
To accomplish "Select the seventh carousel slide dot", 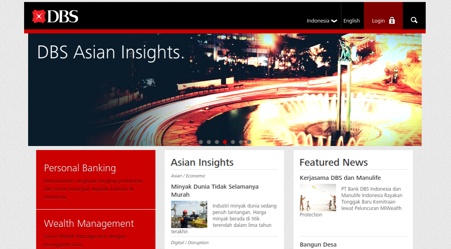I will point(249,142).
